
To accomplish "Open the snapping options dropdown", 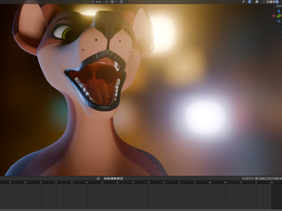I will point(116,2).
